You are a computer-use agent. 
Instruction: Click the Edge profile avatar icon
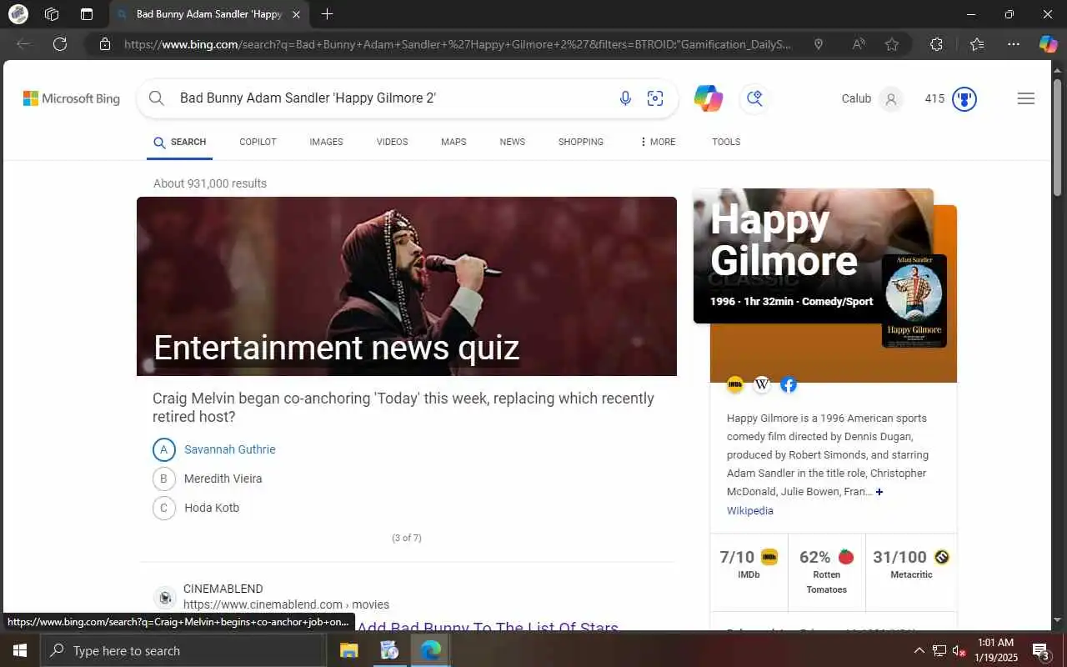18,14
